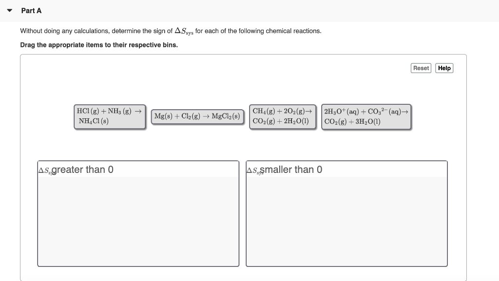499x281 pixels.
Task: Select the CH4 combustion reaction tile
Action: coord(283,116)
